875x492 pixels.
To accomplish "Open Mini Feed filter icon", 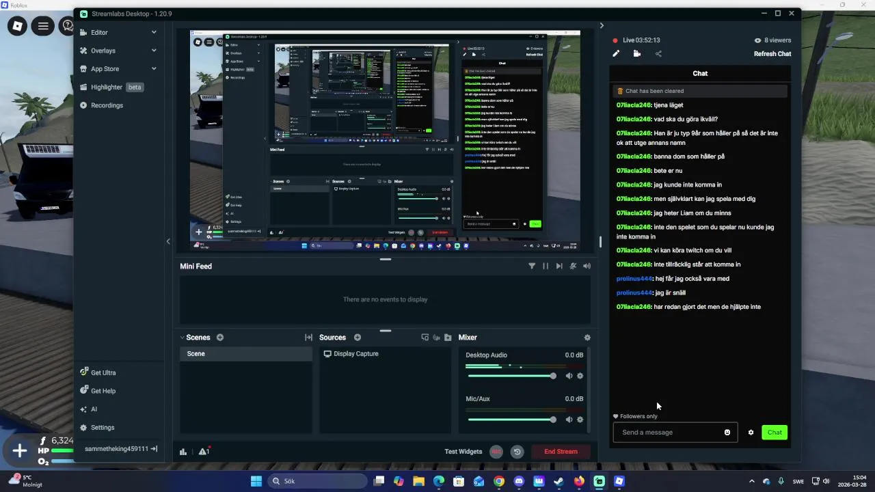I will pos(532,266).
